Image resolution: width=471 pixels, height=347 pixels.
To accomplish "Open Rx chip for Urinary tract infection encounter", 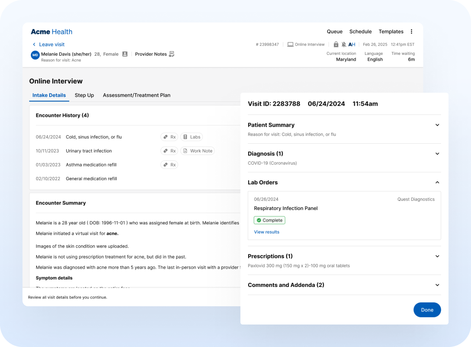I will pyautogui.click(x=169, y=151).
